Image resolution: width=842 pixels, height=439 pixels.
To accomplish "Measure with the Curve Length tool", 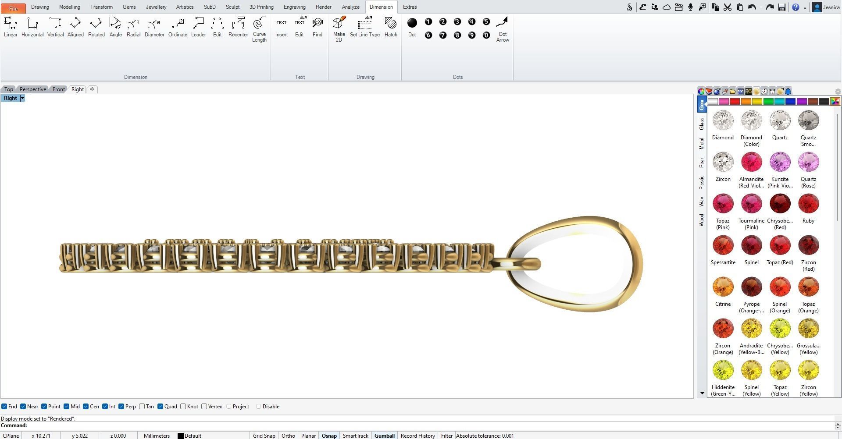I will [x=259, y=30].
